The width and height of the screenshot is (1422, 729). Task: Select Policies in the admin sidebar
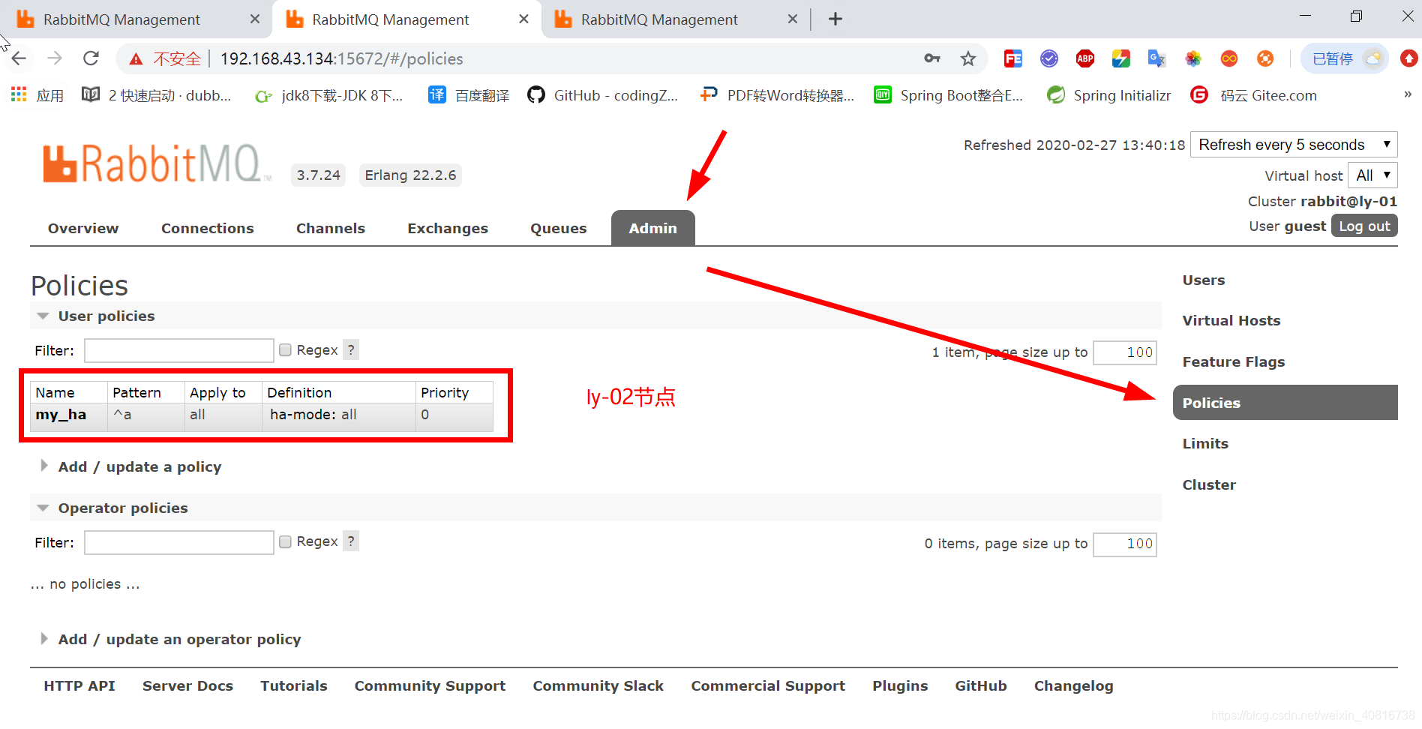click(x=1285, y=403)
